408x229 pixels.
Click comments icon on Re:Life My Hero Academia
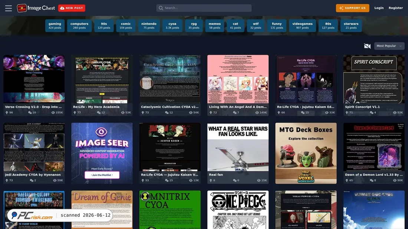pyautogui.click(x=99, y=112)
